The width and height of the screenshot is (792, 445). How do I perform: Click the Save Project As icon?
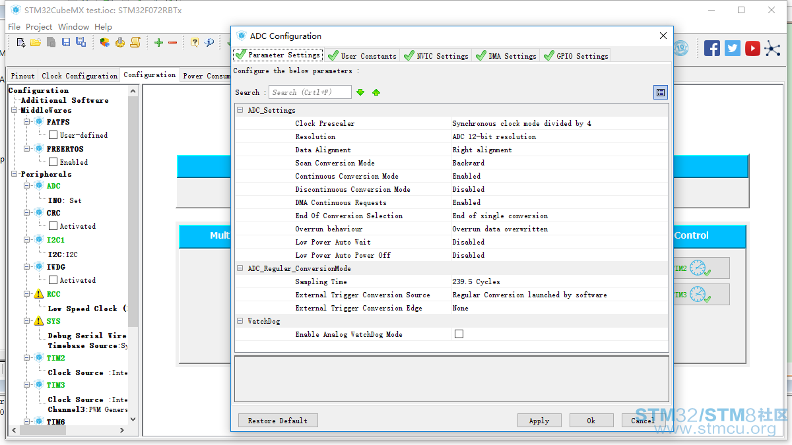[81, 42]
